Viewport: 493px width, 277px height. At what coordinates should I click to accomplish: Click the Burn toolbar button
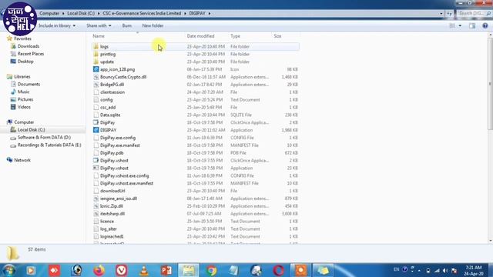tap(127, 25)
